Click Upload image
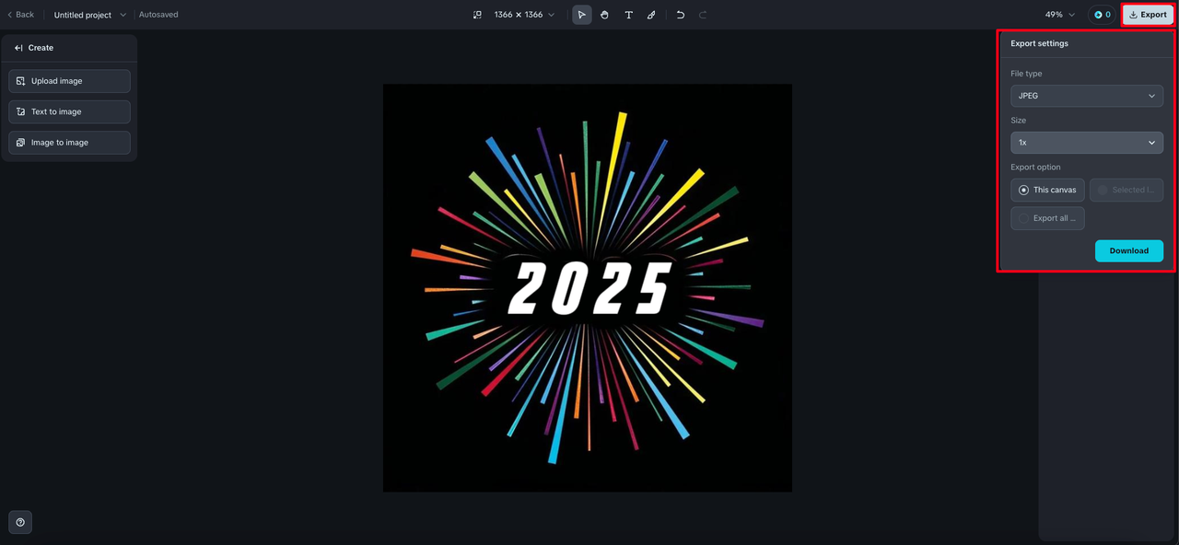Viewport: 1179px width, 545px height. pyautogui.click(x=69, y=81)
